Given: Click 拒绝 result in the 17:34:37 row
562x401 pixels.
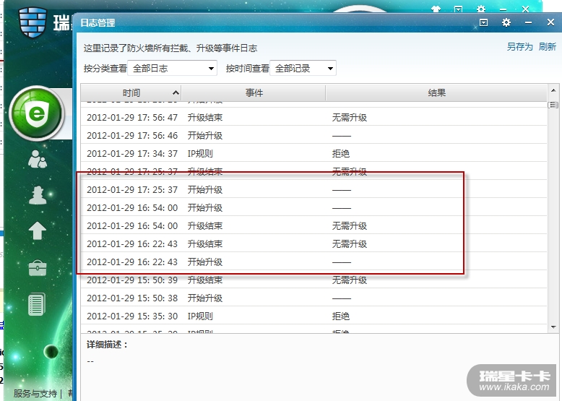Looking at the screenshot, I should click(x=340, y=153).
